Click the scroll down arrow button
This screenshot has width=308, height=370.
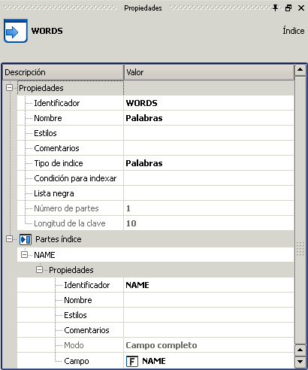click(300, 362)
